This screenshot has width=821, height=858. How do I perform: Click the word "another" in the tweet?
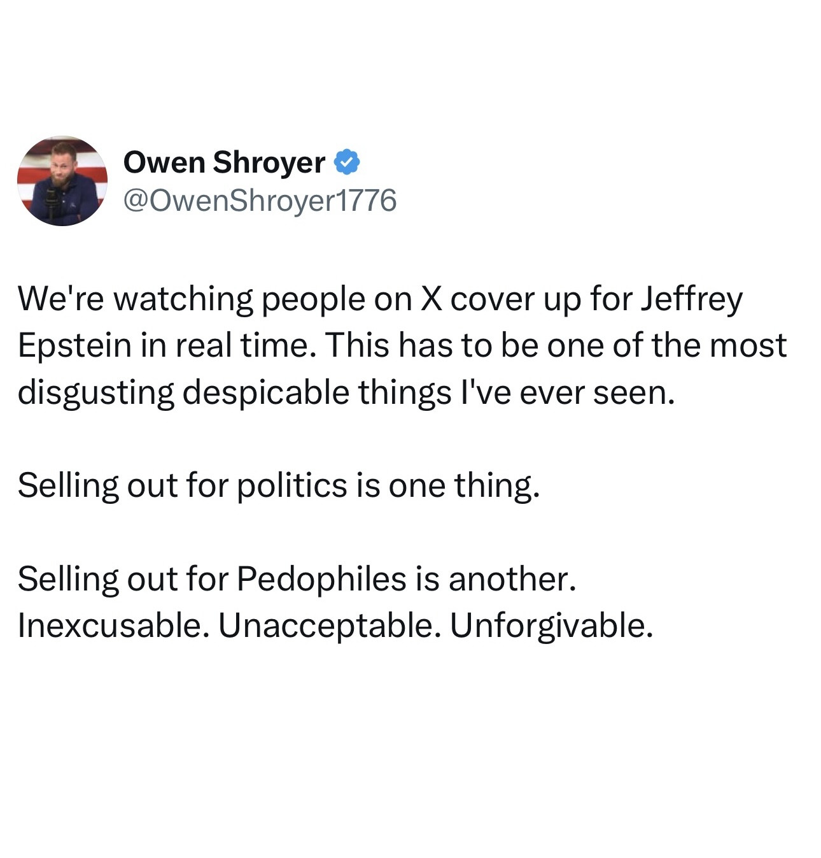coord(508,579)
